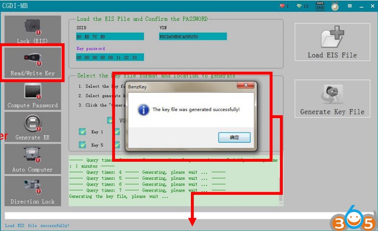
Task: Click the Key password field
Action: (110, 57)
